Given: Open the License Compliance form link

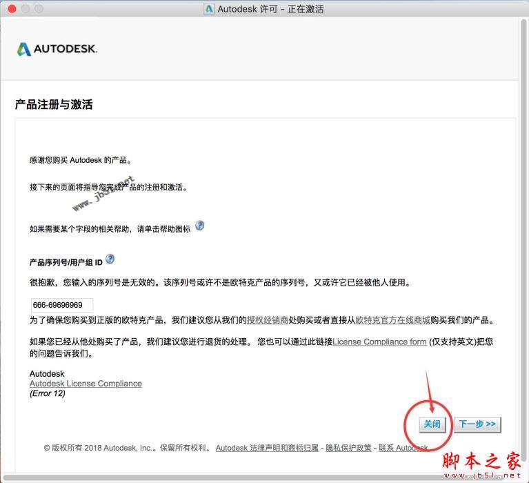Looking at the screenshot, I should tap(379, 342).
